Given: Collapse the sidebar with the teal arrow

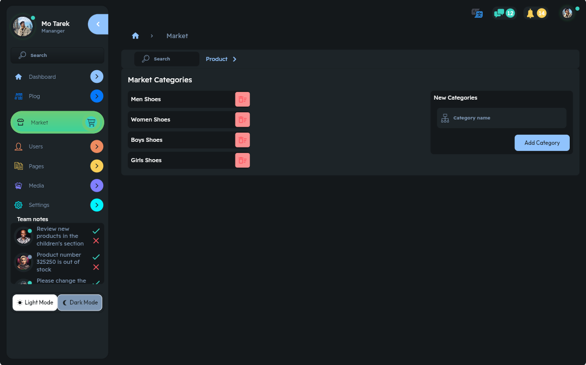Looking at the screenshot, I should (97, 24).
